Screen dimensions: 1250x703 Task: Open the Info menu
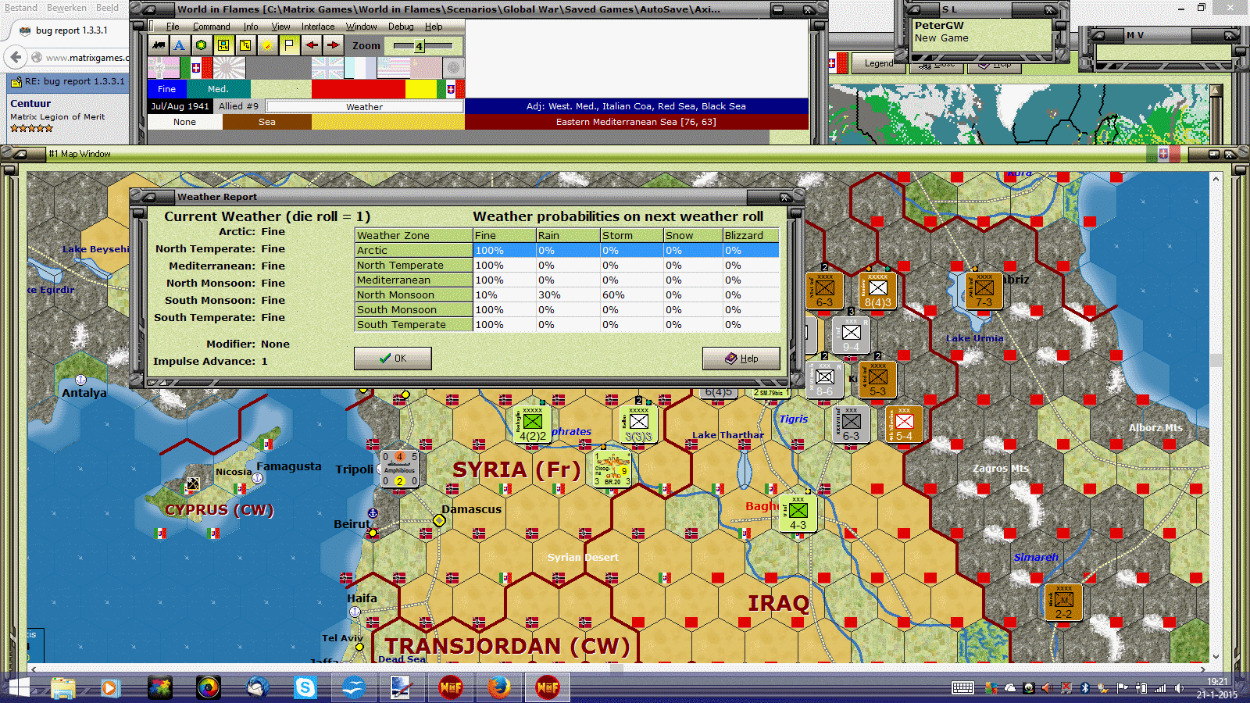coord(250,27)
